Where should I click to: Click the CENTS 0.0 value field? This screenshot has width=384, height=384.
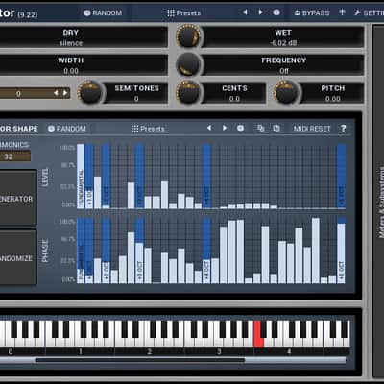click(234, 93)
